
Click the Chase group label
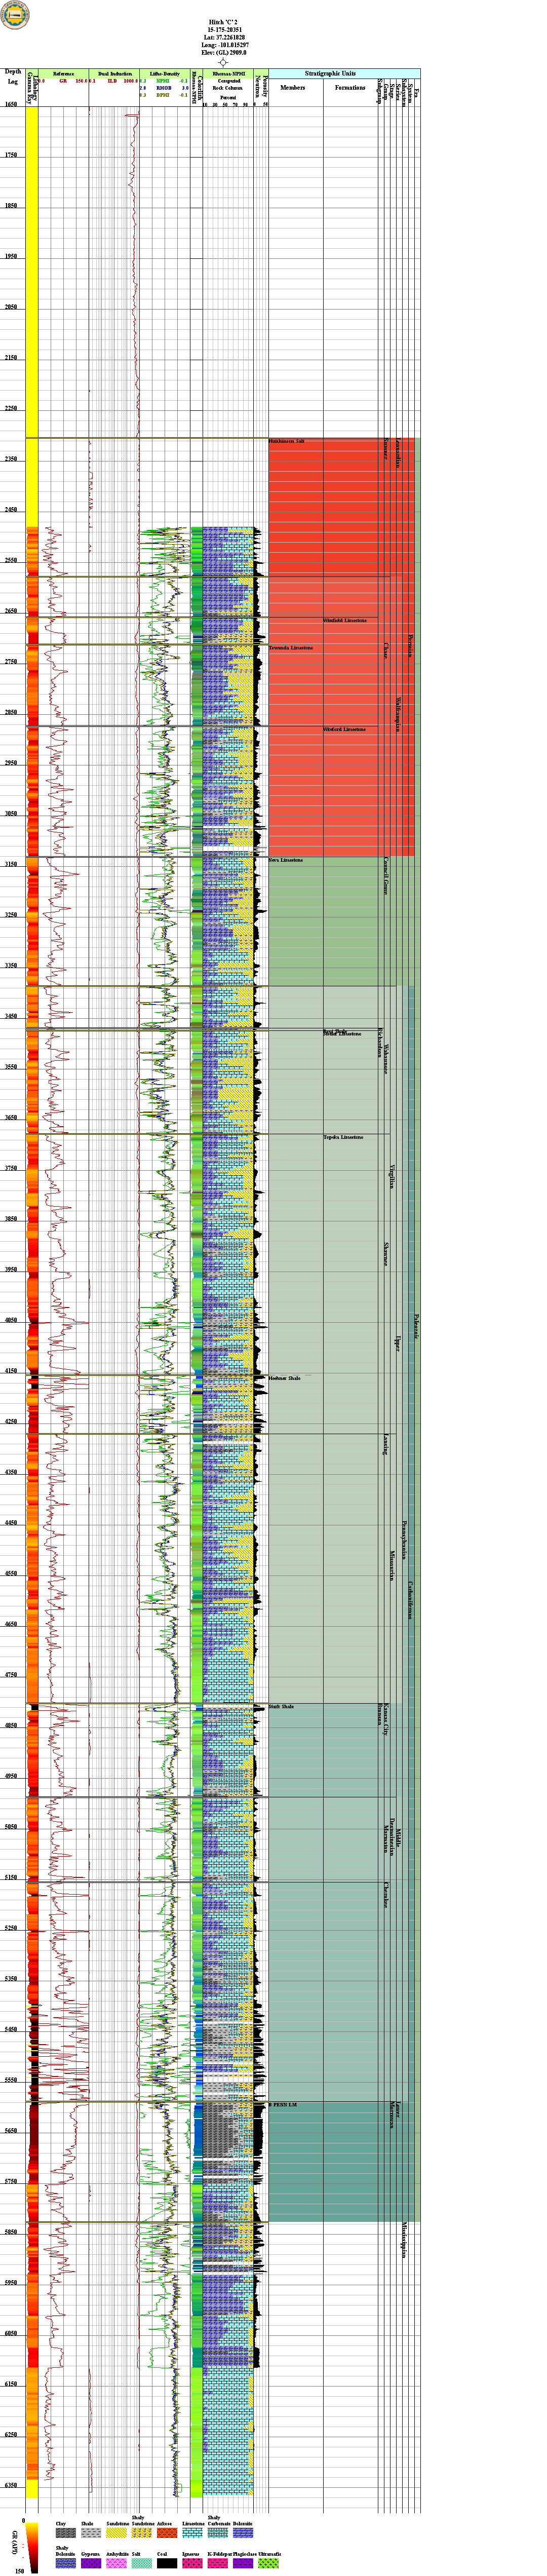(386, 650)
